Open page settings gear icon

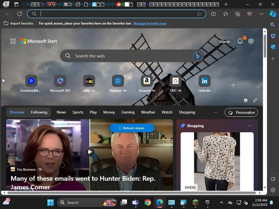click(x=251, y=41)
